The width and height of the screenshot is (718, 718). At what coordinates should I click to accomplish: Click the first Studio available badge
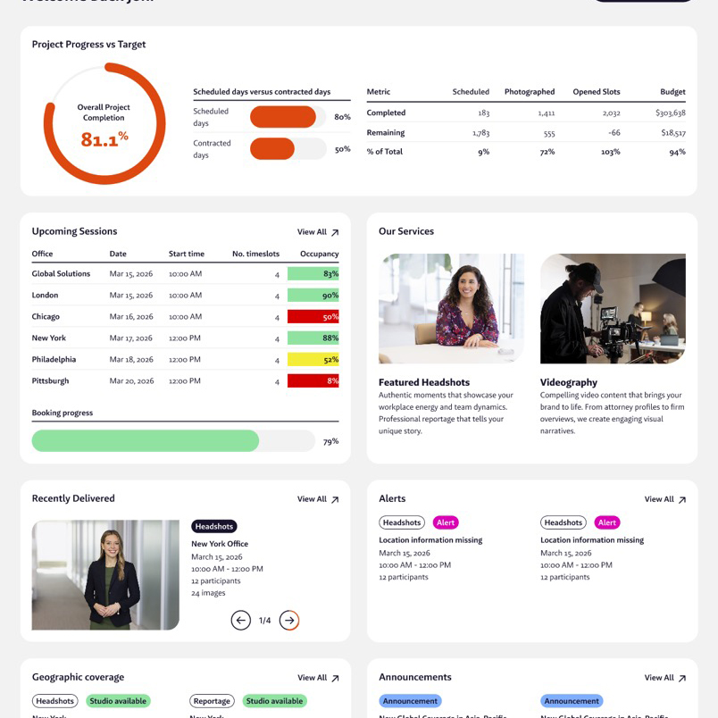[118, 701]
